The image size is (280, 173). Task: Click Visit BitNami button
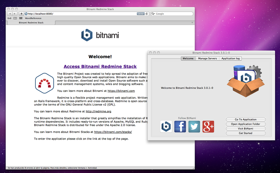pyautogui.click(x=246, y=129)
